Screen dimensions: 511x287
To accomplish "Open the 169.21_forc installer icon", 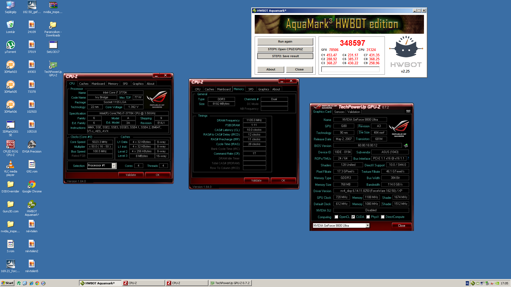I will pyautogui.click(x=10, y=266).
